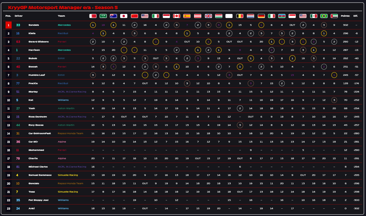Screen dimensions: 366x216
Task: Select driver name FneXie
Action: coord(33,83)
